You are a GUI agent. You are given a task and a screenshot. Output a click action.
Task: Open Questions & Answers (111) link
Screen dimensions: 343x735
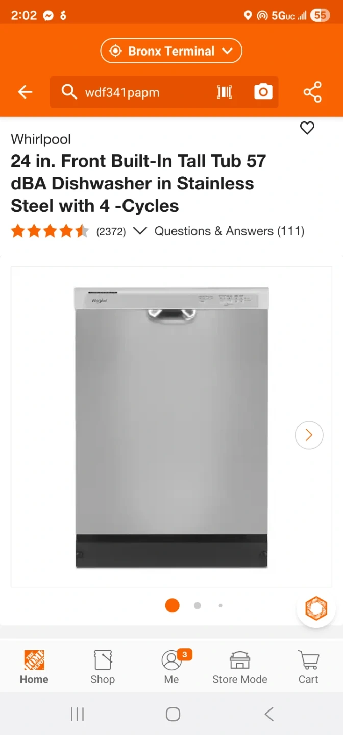click(x=230, y=231)
